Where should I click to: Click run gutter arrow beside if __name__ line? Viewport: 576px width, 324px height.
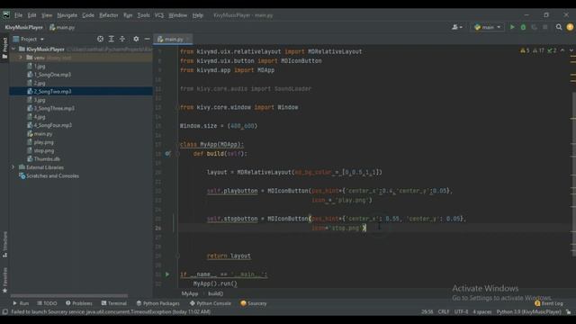coord(167,274)
